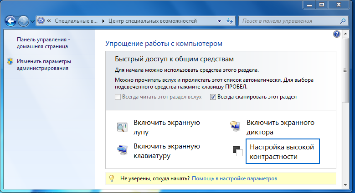Viewport: 355px width, 193px height.
Task: Click text 'Не уверены, откуда начать?'
Action: point(155,178)
